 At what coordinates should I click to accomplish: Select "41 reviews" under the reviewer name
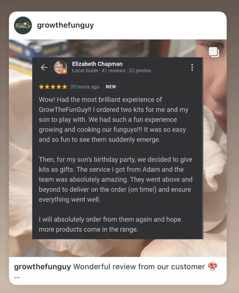114,71
